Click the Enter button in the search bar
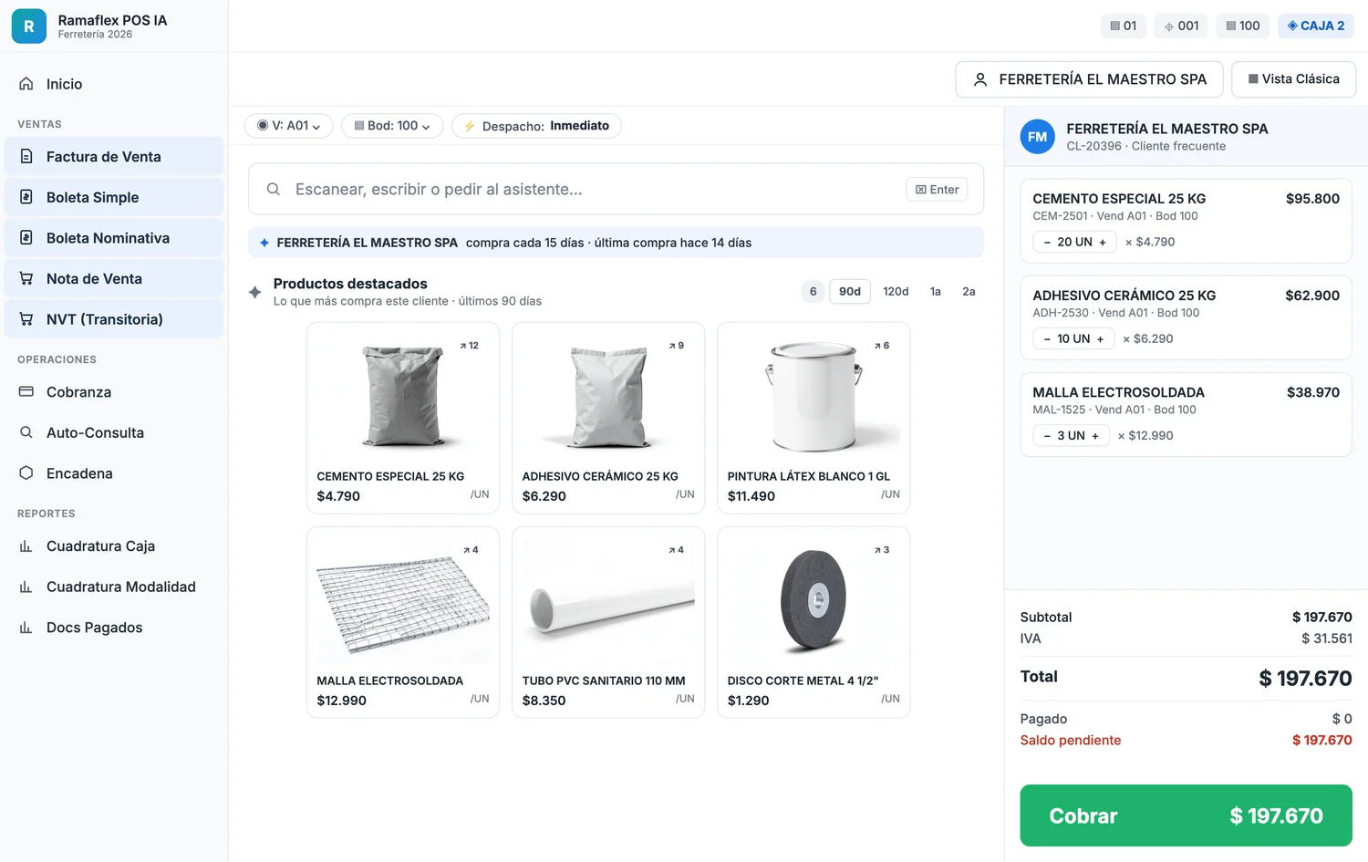The height and width of the screenshot is (862, 1368). (x=937, y=190)
